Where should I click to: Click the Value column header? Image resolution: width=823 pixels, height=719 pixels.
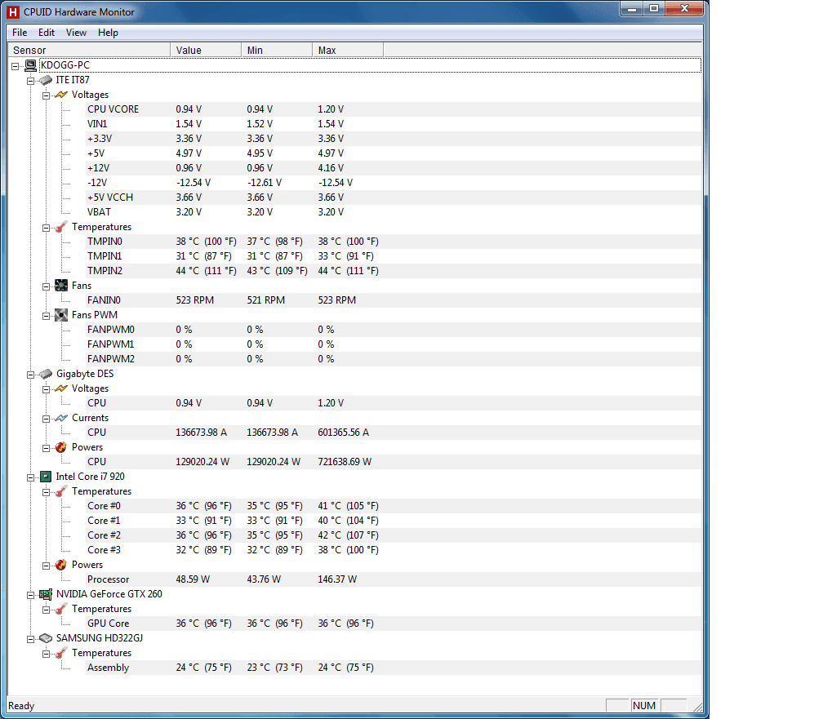click(x=206, y=50)
